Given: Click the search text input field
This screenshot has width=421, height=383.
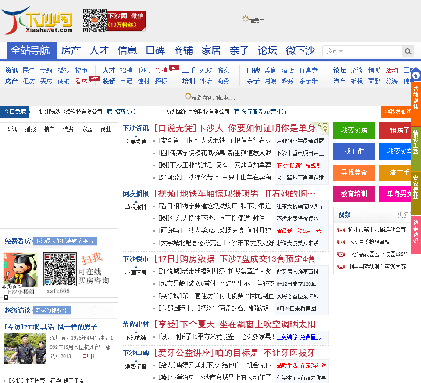Looking at the screenshot, I should tap(373, 51).
